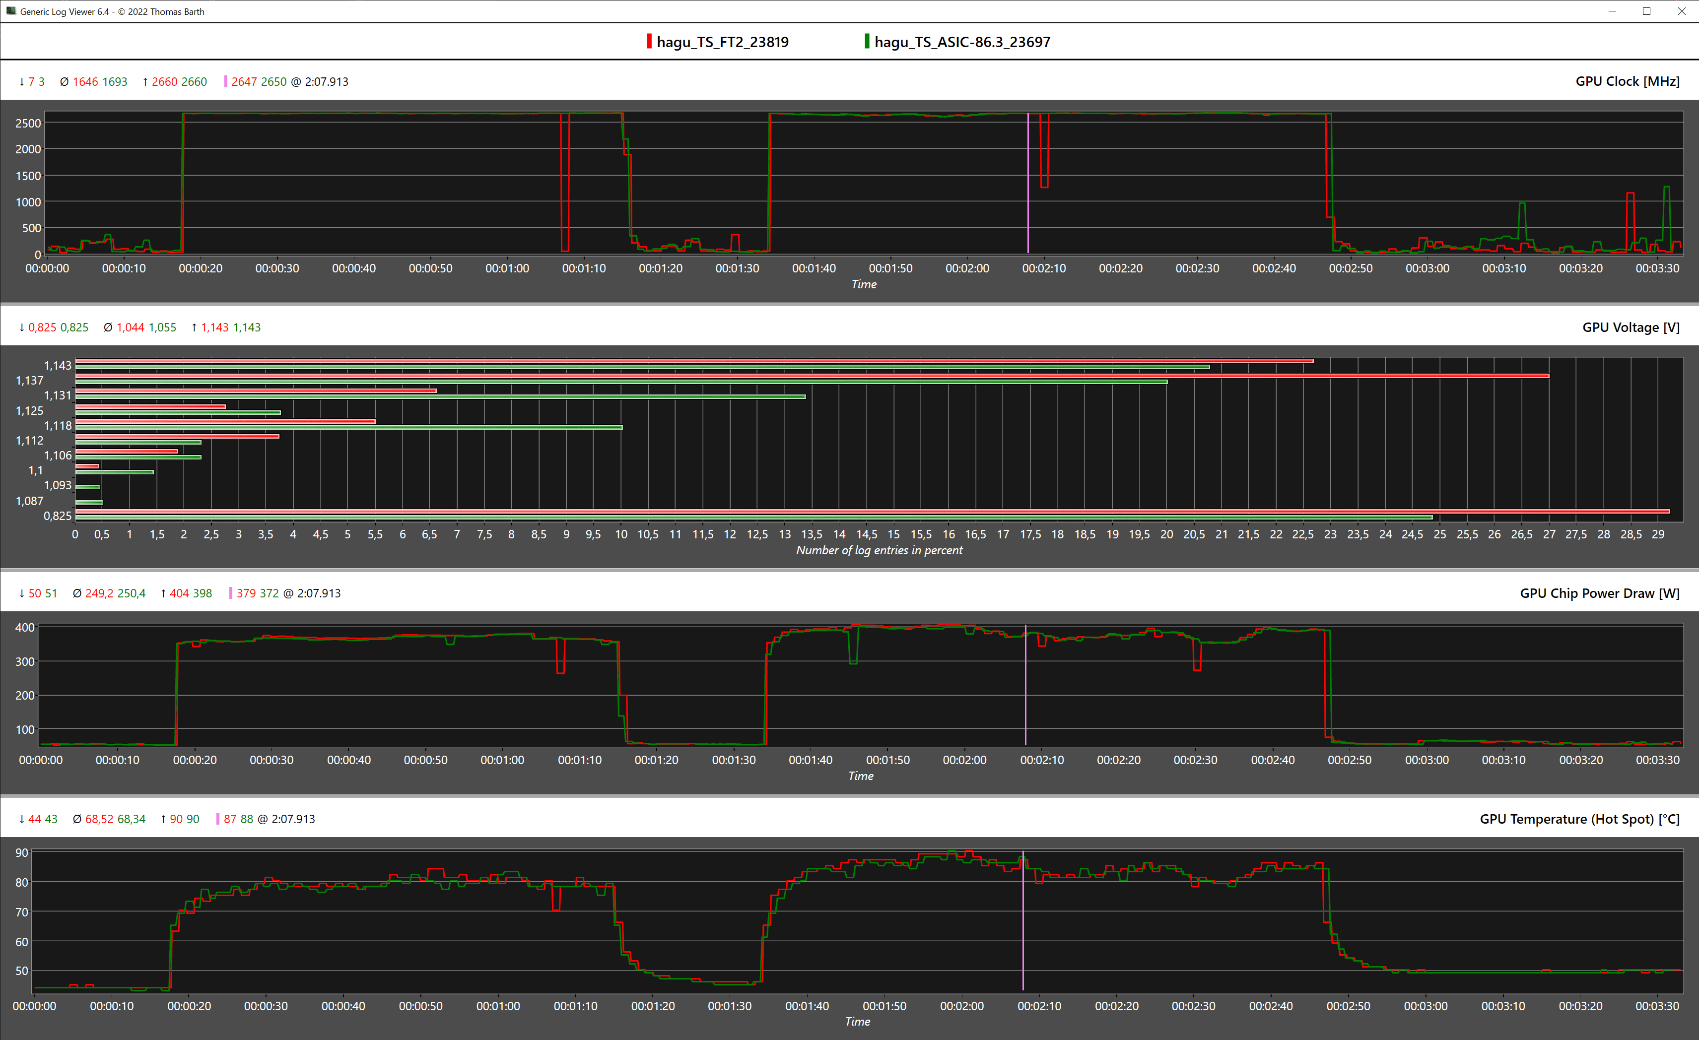Screen dimensions: 1699x1040
Task: Click the green hagu_TS_ASIC-86.3_23697 legend swatch
Action: [x=867, y=41]
